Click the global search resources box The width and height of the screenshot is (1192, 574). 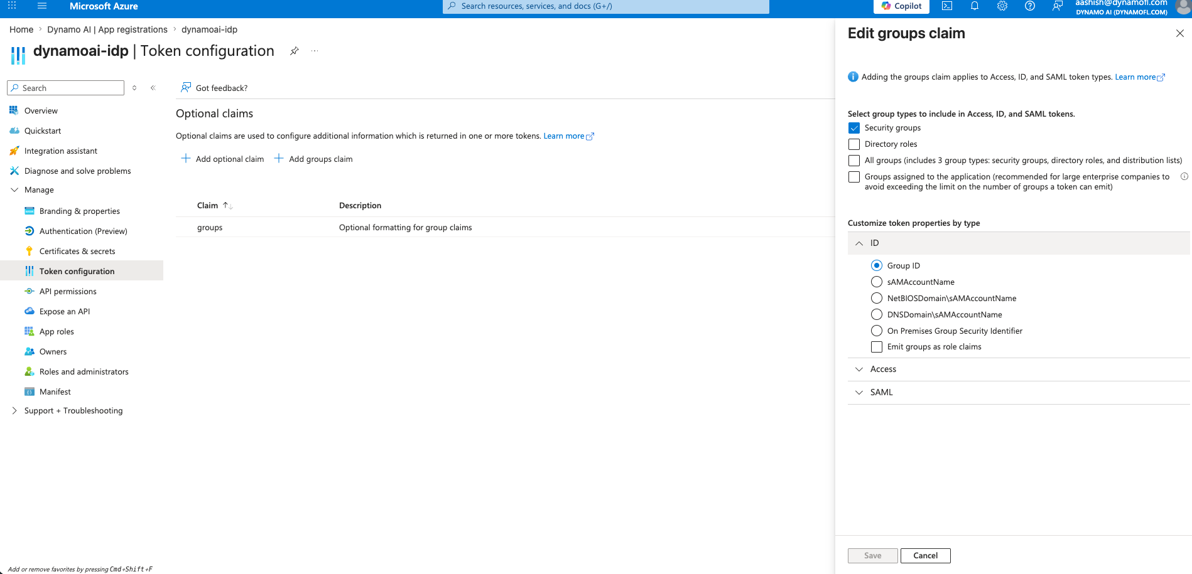[x=606, y=6]
